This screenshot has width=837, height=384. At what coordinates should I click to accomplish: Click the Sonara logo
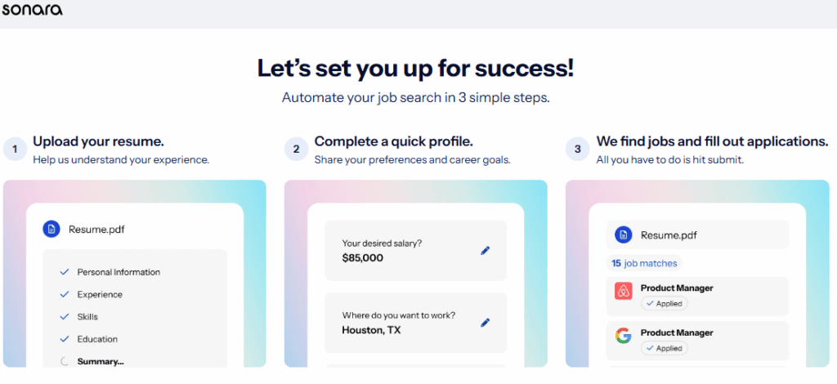click(32, 10)
